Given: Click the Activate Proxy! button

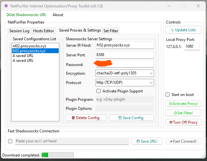Looking at the screenshot, I should 183,104.
